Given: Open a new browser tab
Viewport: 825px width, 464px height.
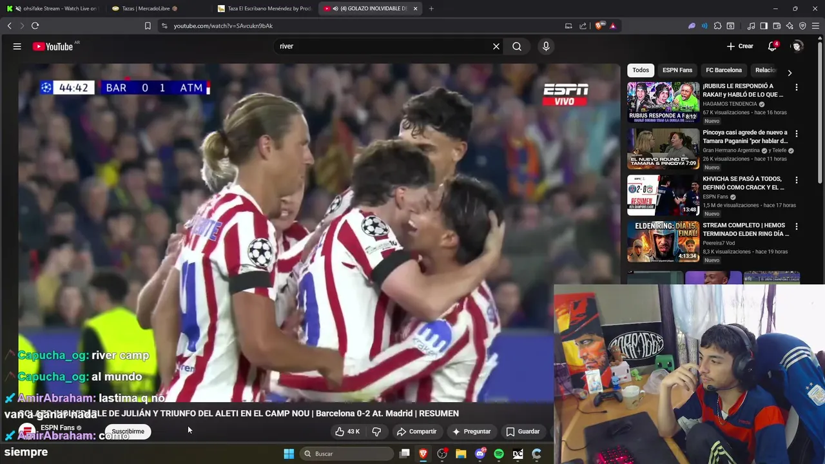Looking at the screenshot, I should click(x=431, y=8).
